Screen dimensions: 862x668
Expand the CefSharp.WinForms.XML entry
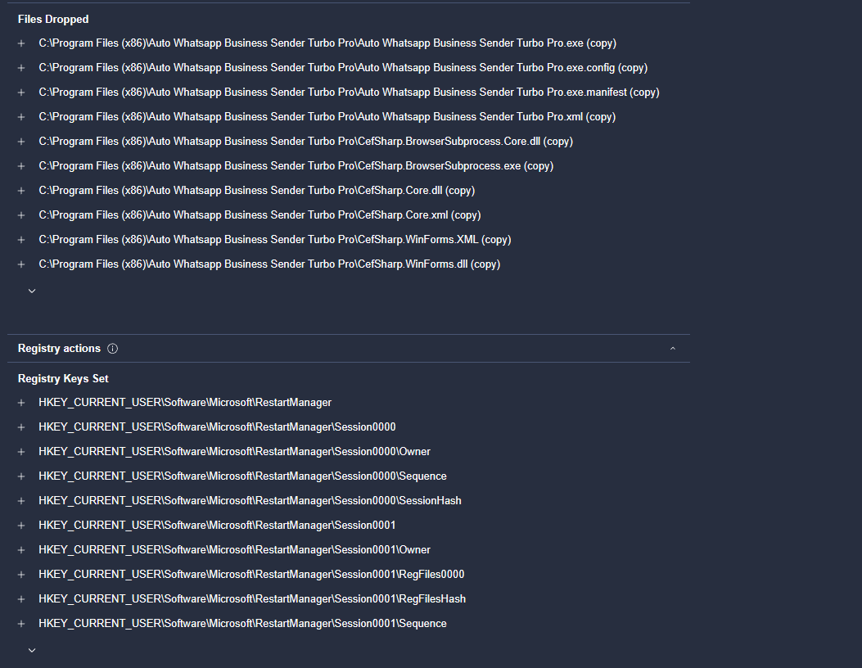(x=21, y=240)
